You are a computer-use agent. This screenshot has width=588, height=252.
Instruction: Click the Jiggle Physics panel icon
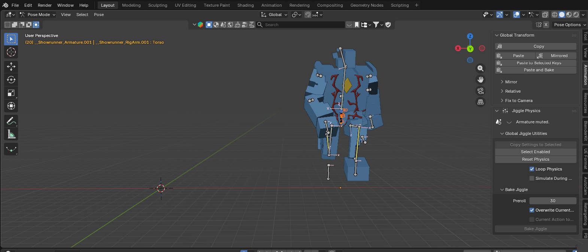point(505,111)
